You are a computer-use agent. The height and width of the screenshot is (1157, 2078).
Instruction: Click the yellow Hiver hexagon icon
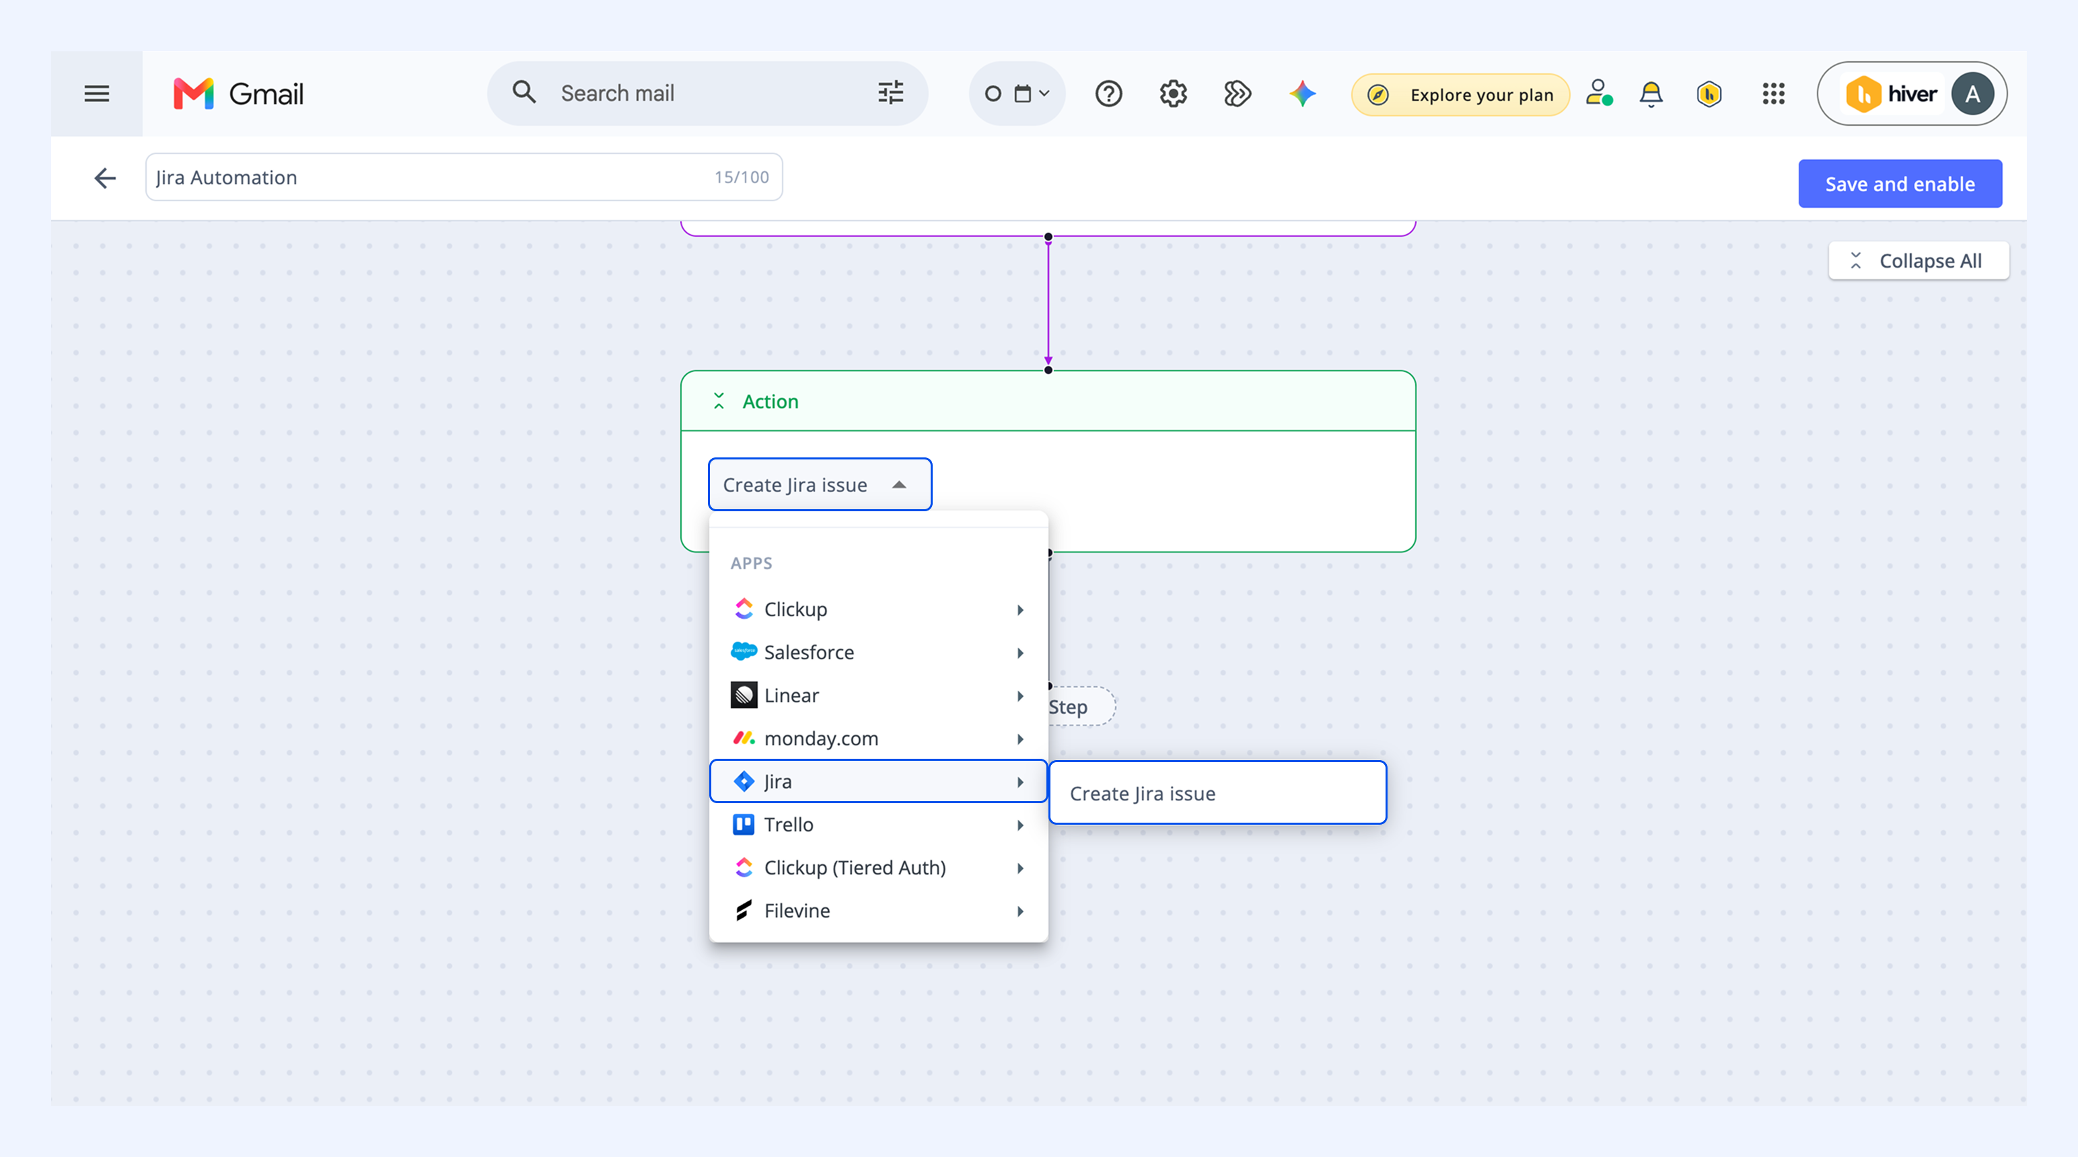(1709, 94)
